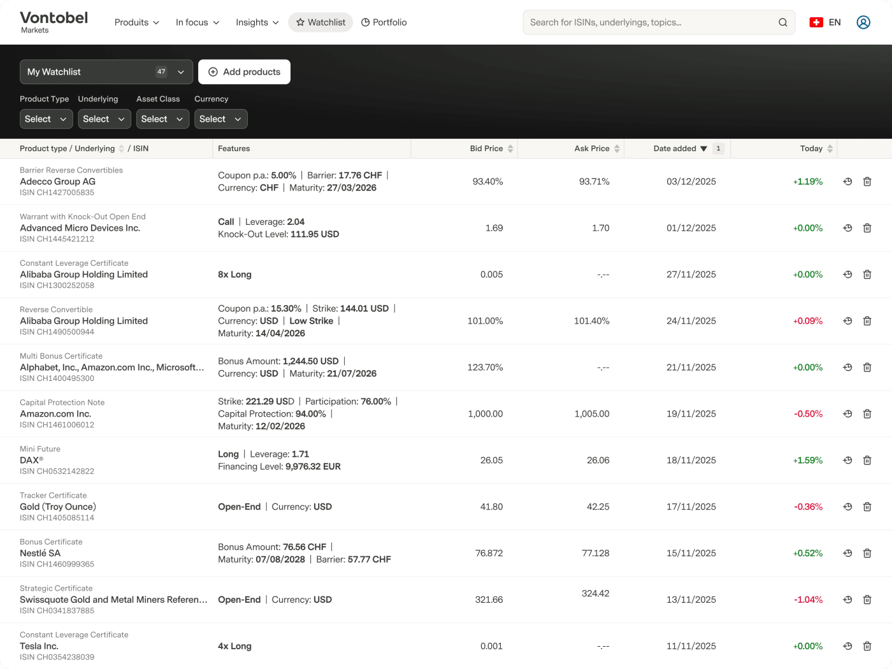Viewport: 892px width, 669px height.
Task: Open the Watchlist tab
Action: click(320, 22)
